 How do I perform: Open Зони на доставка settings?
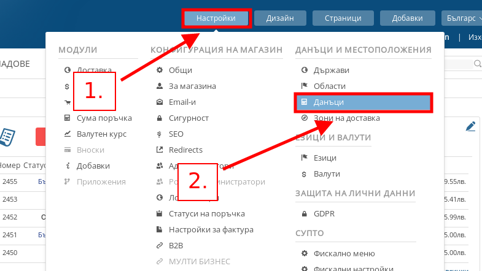coord(346,118)
